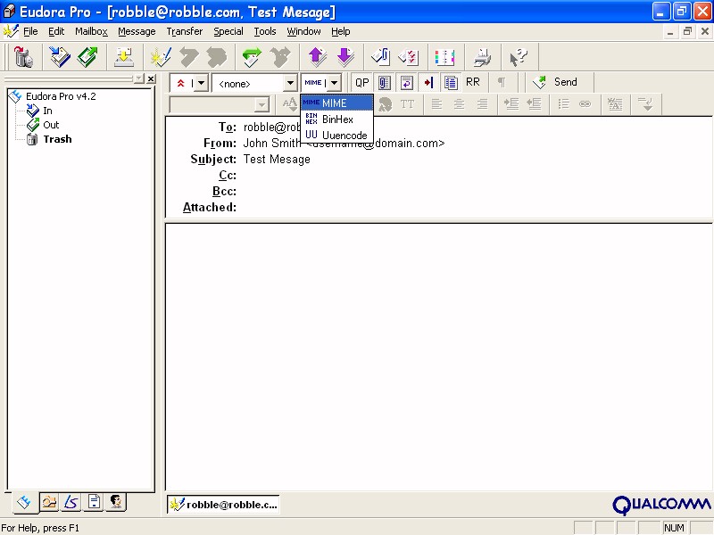Choose Uuencode from encoding list
This screenshot has height=535, width=714.
[337, 136]
